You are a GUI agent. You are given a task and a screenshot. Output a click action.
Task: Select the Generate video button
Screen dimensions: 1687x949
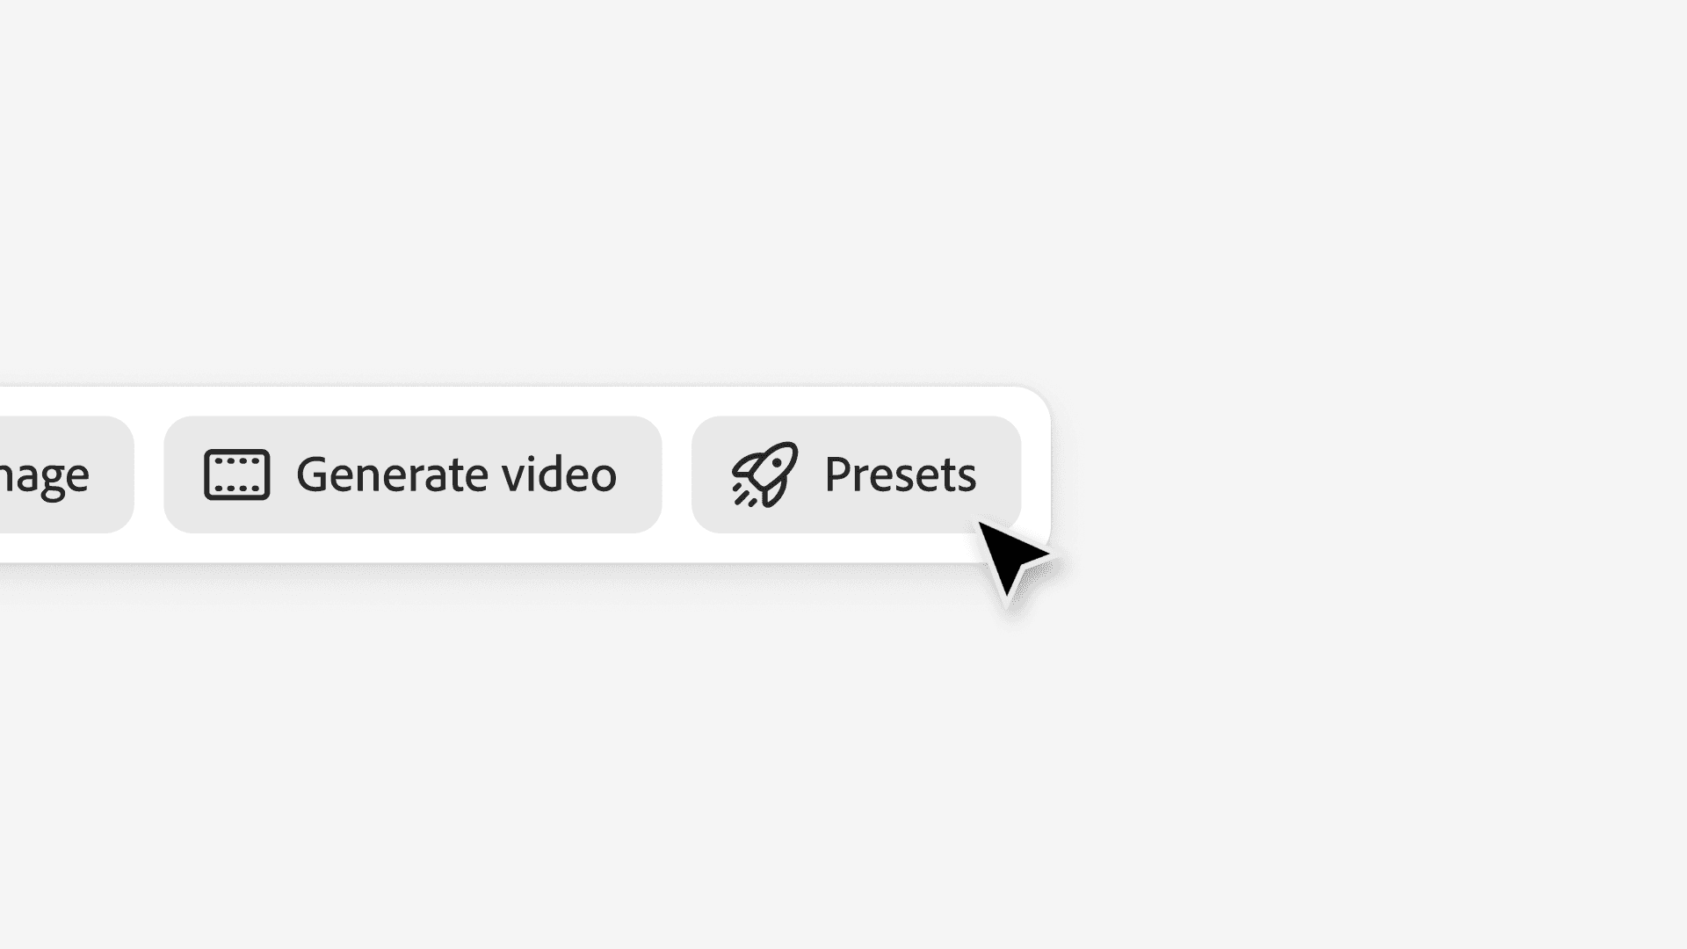(412, 474)
